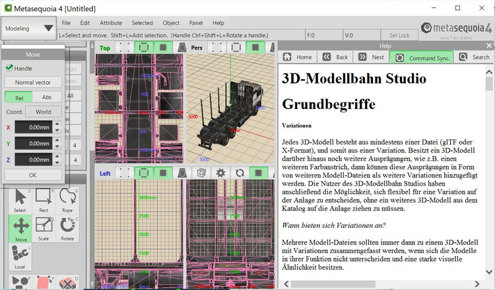Open the Modeling mode dropdown

(x=29, y=28)
